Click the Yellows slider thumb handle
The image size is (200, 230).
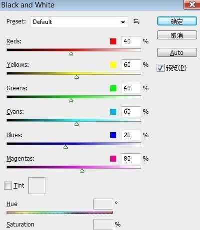tap(76, 77)
